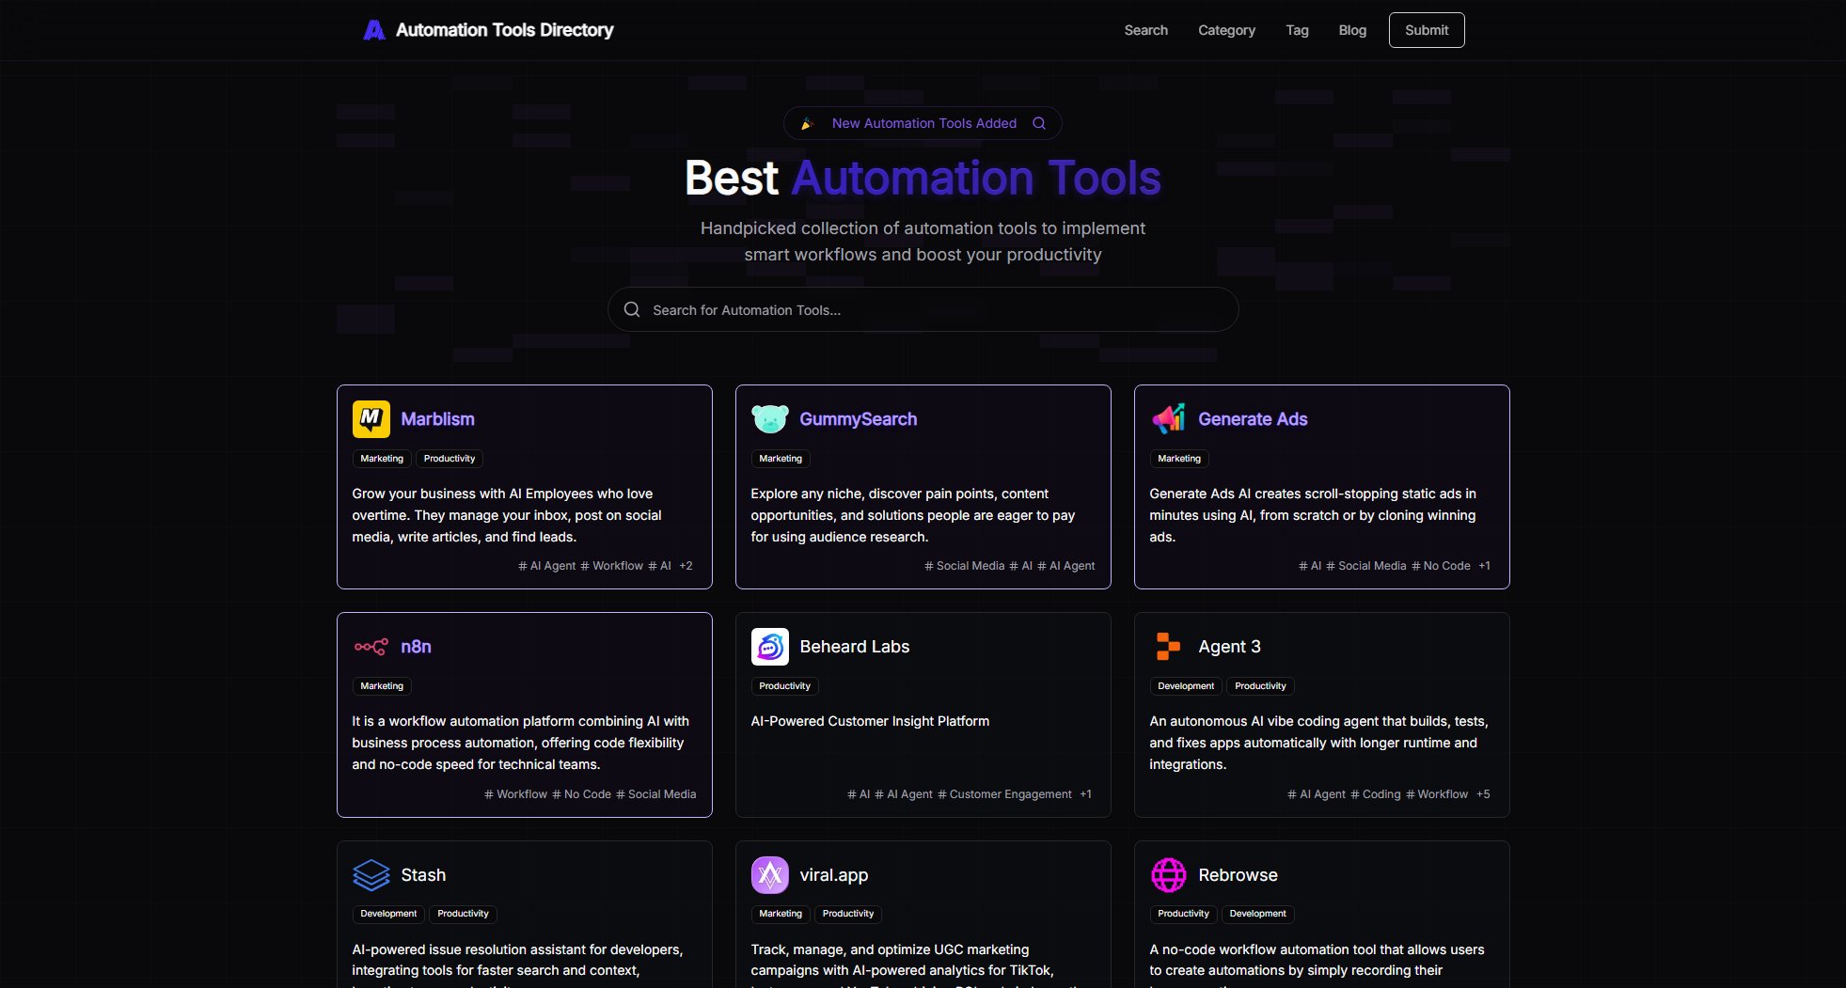The height and width of the screenshot is (988, 1846).
Task: Click # AI Agent tag on Beheard Labs card
Action: pos(904,794)
